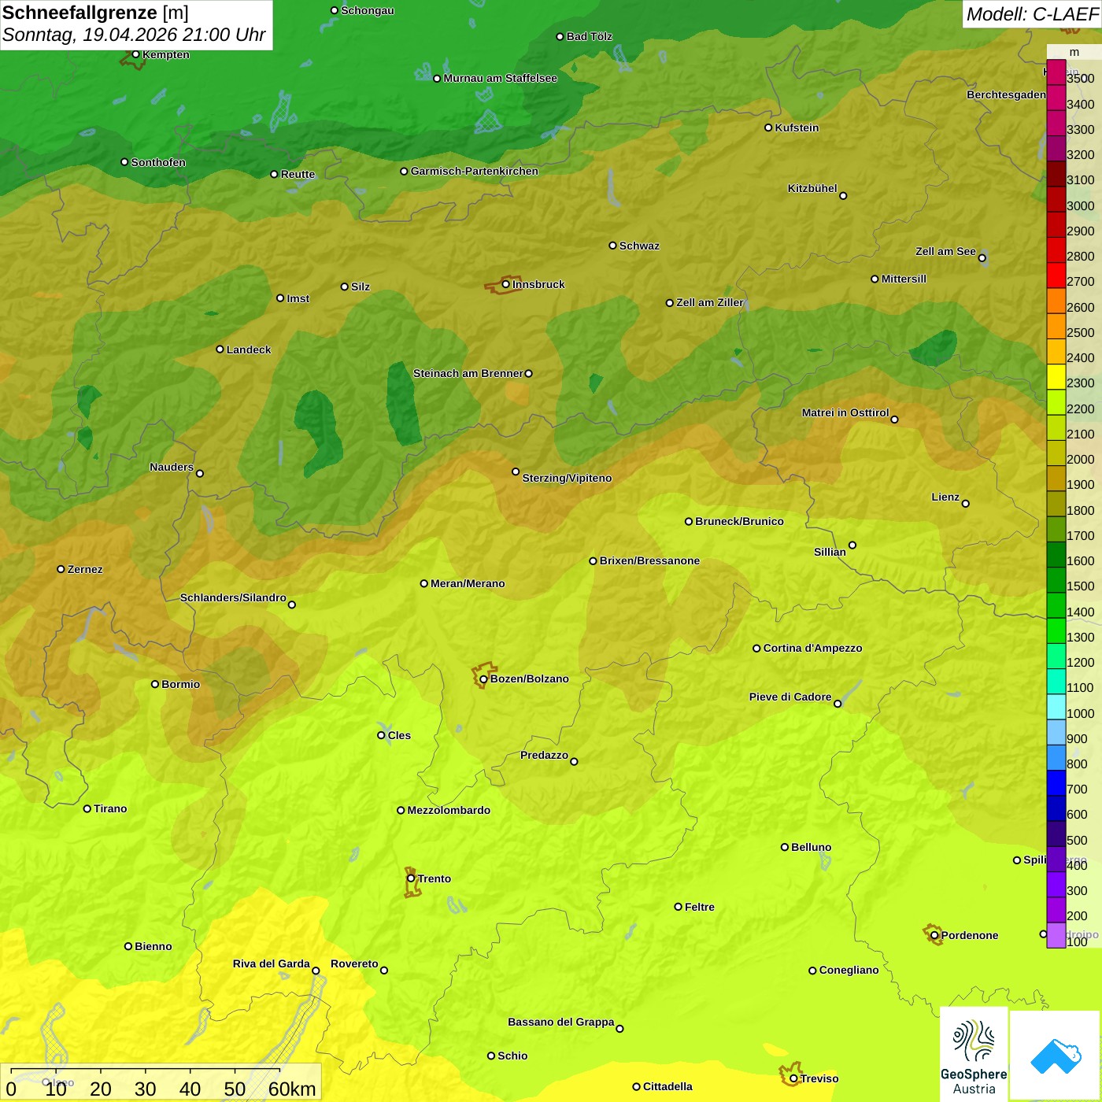Click the Cortina d'Ampezzo marker circle
1102x1102 pixels.
(756, 649)
